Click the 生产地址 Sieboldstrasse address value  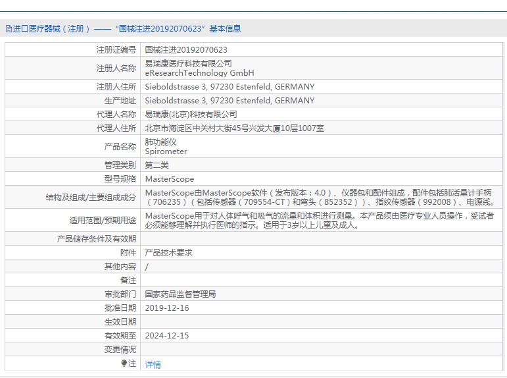(x=229, y=101)
